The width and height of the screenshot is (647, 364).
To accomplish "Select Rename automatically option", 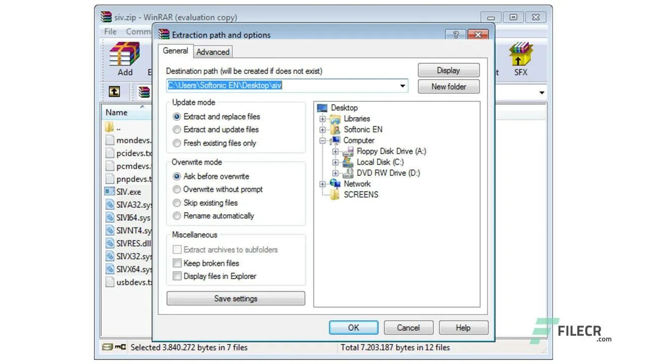I will point(177,216).
